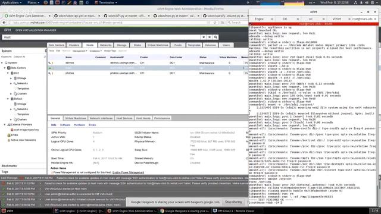
Task: Open the Terminator application menu in top panel
Action: [x=106, y=2]
